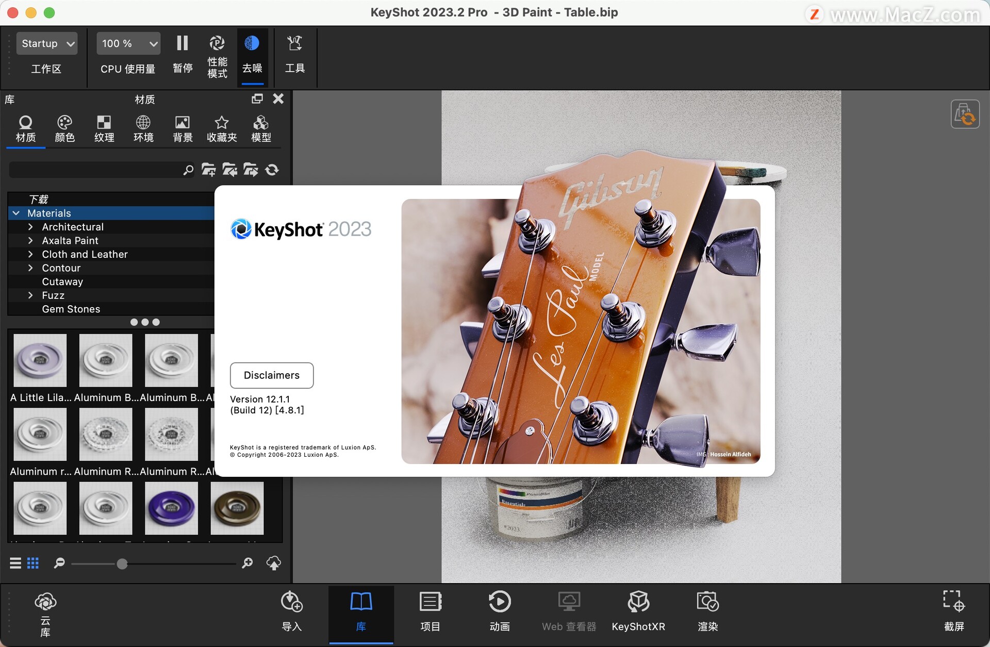This screenshot has height=647, width=990.
Task: Open the 模型 (Models) library
Action: click(260, 128)
